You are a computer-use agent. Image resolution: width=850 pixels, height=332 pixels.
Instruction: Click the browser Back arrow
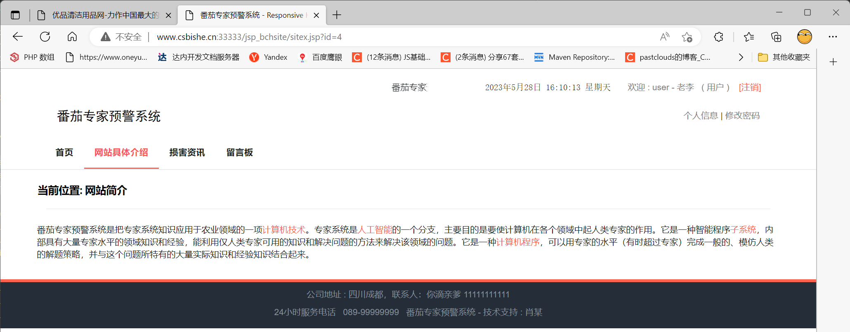coord(18,37)
